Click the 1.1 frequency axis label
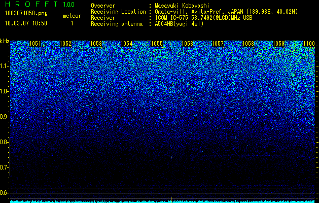Viewport: 319px width, 203px height. 4,66
